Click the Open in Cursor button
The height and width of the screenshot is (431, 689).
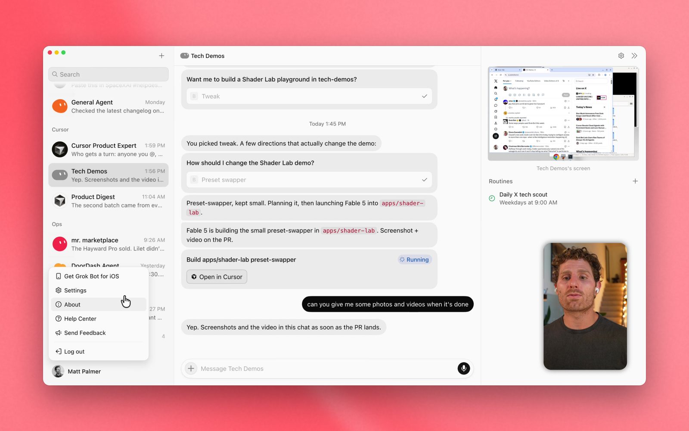coord(217,277)
